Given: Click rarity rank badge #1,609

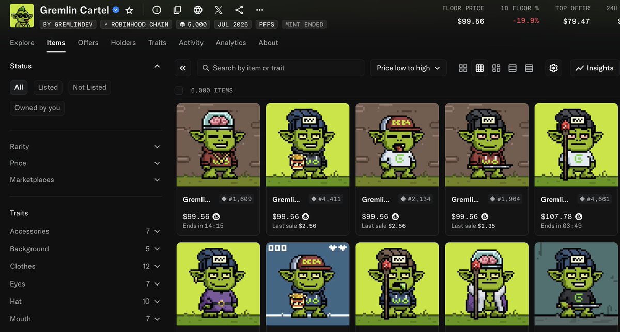Looking at the screenshot, I should 236,199.
